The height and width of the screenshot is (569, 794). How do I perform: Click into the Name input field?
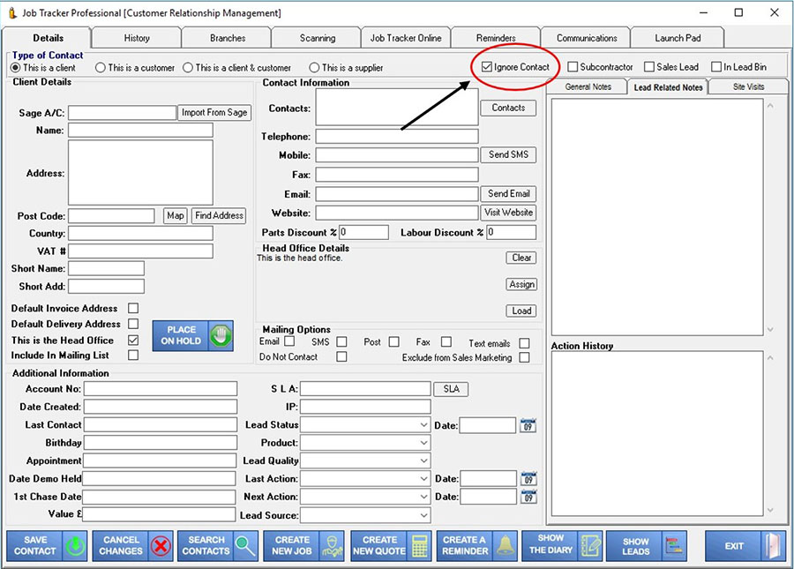(141, 131)
